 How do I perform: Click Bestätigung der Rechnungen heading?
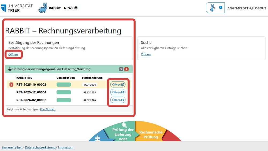pyautogui.click(x=34, y=43)
